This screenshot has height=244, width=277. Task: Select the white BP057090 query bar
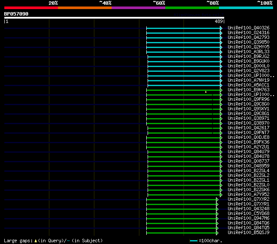[114, 18]
